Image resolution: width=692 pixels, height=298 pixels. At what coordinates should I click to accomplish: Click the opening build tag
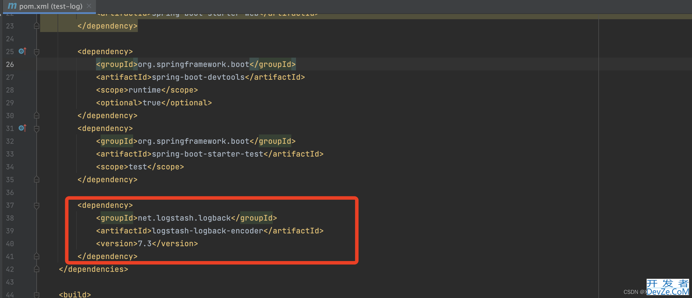click(75, 295)
